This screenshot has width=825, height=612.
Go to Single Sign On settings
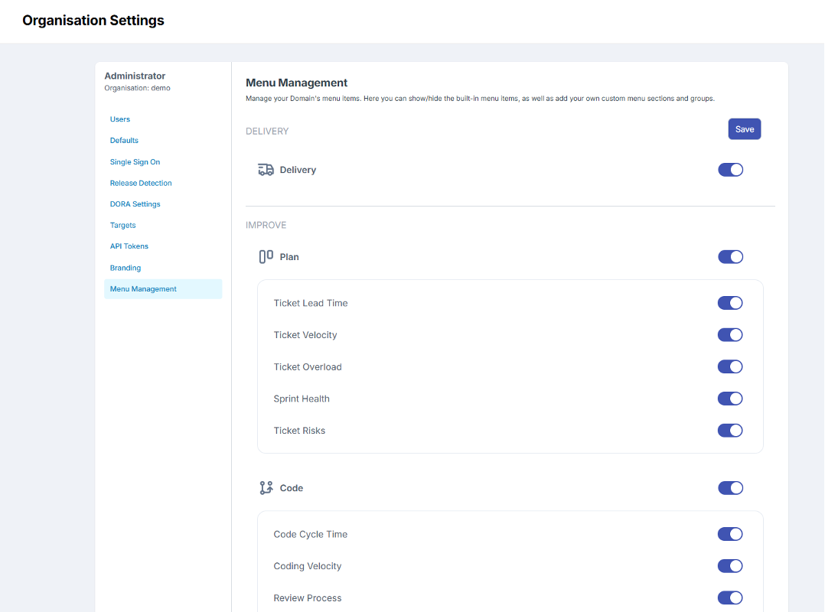[135, 162]
